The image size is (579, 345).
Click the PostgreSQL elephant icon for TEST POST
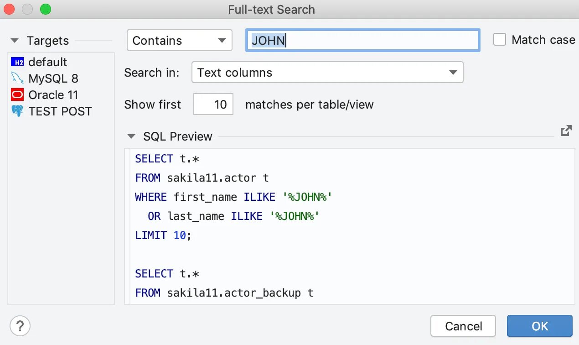tap(17, 111)
